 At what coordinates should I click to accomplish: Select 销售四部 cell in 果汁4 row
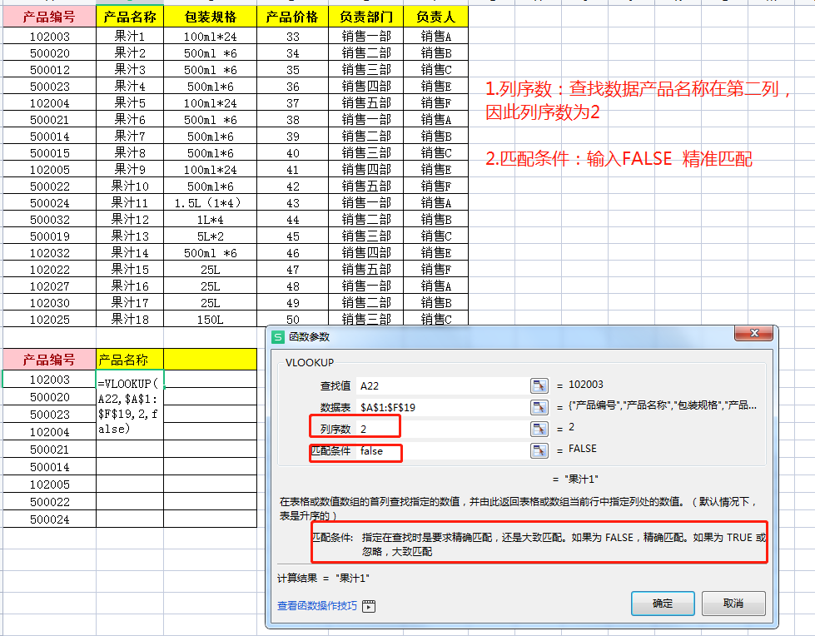[x=366, y=86]
